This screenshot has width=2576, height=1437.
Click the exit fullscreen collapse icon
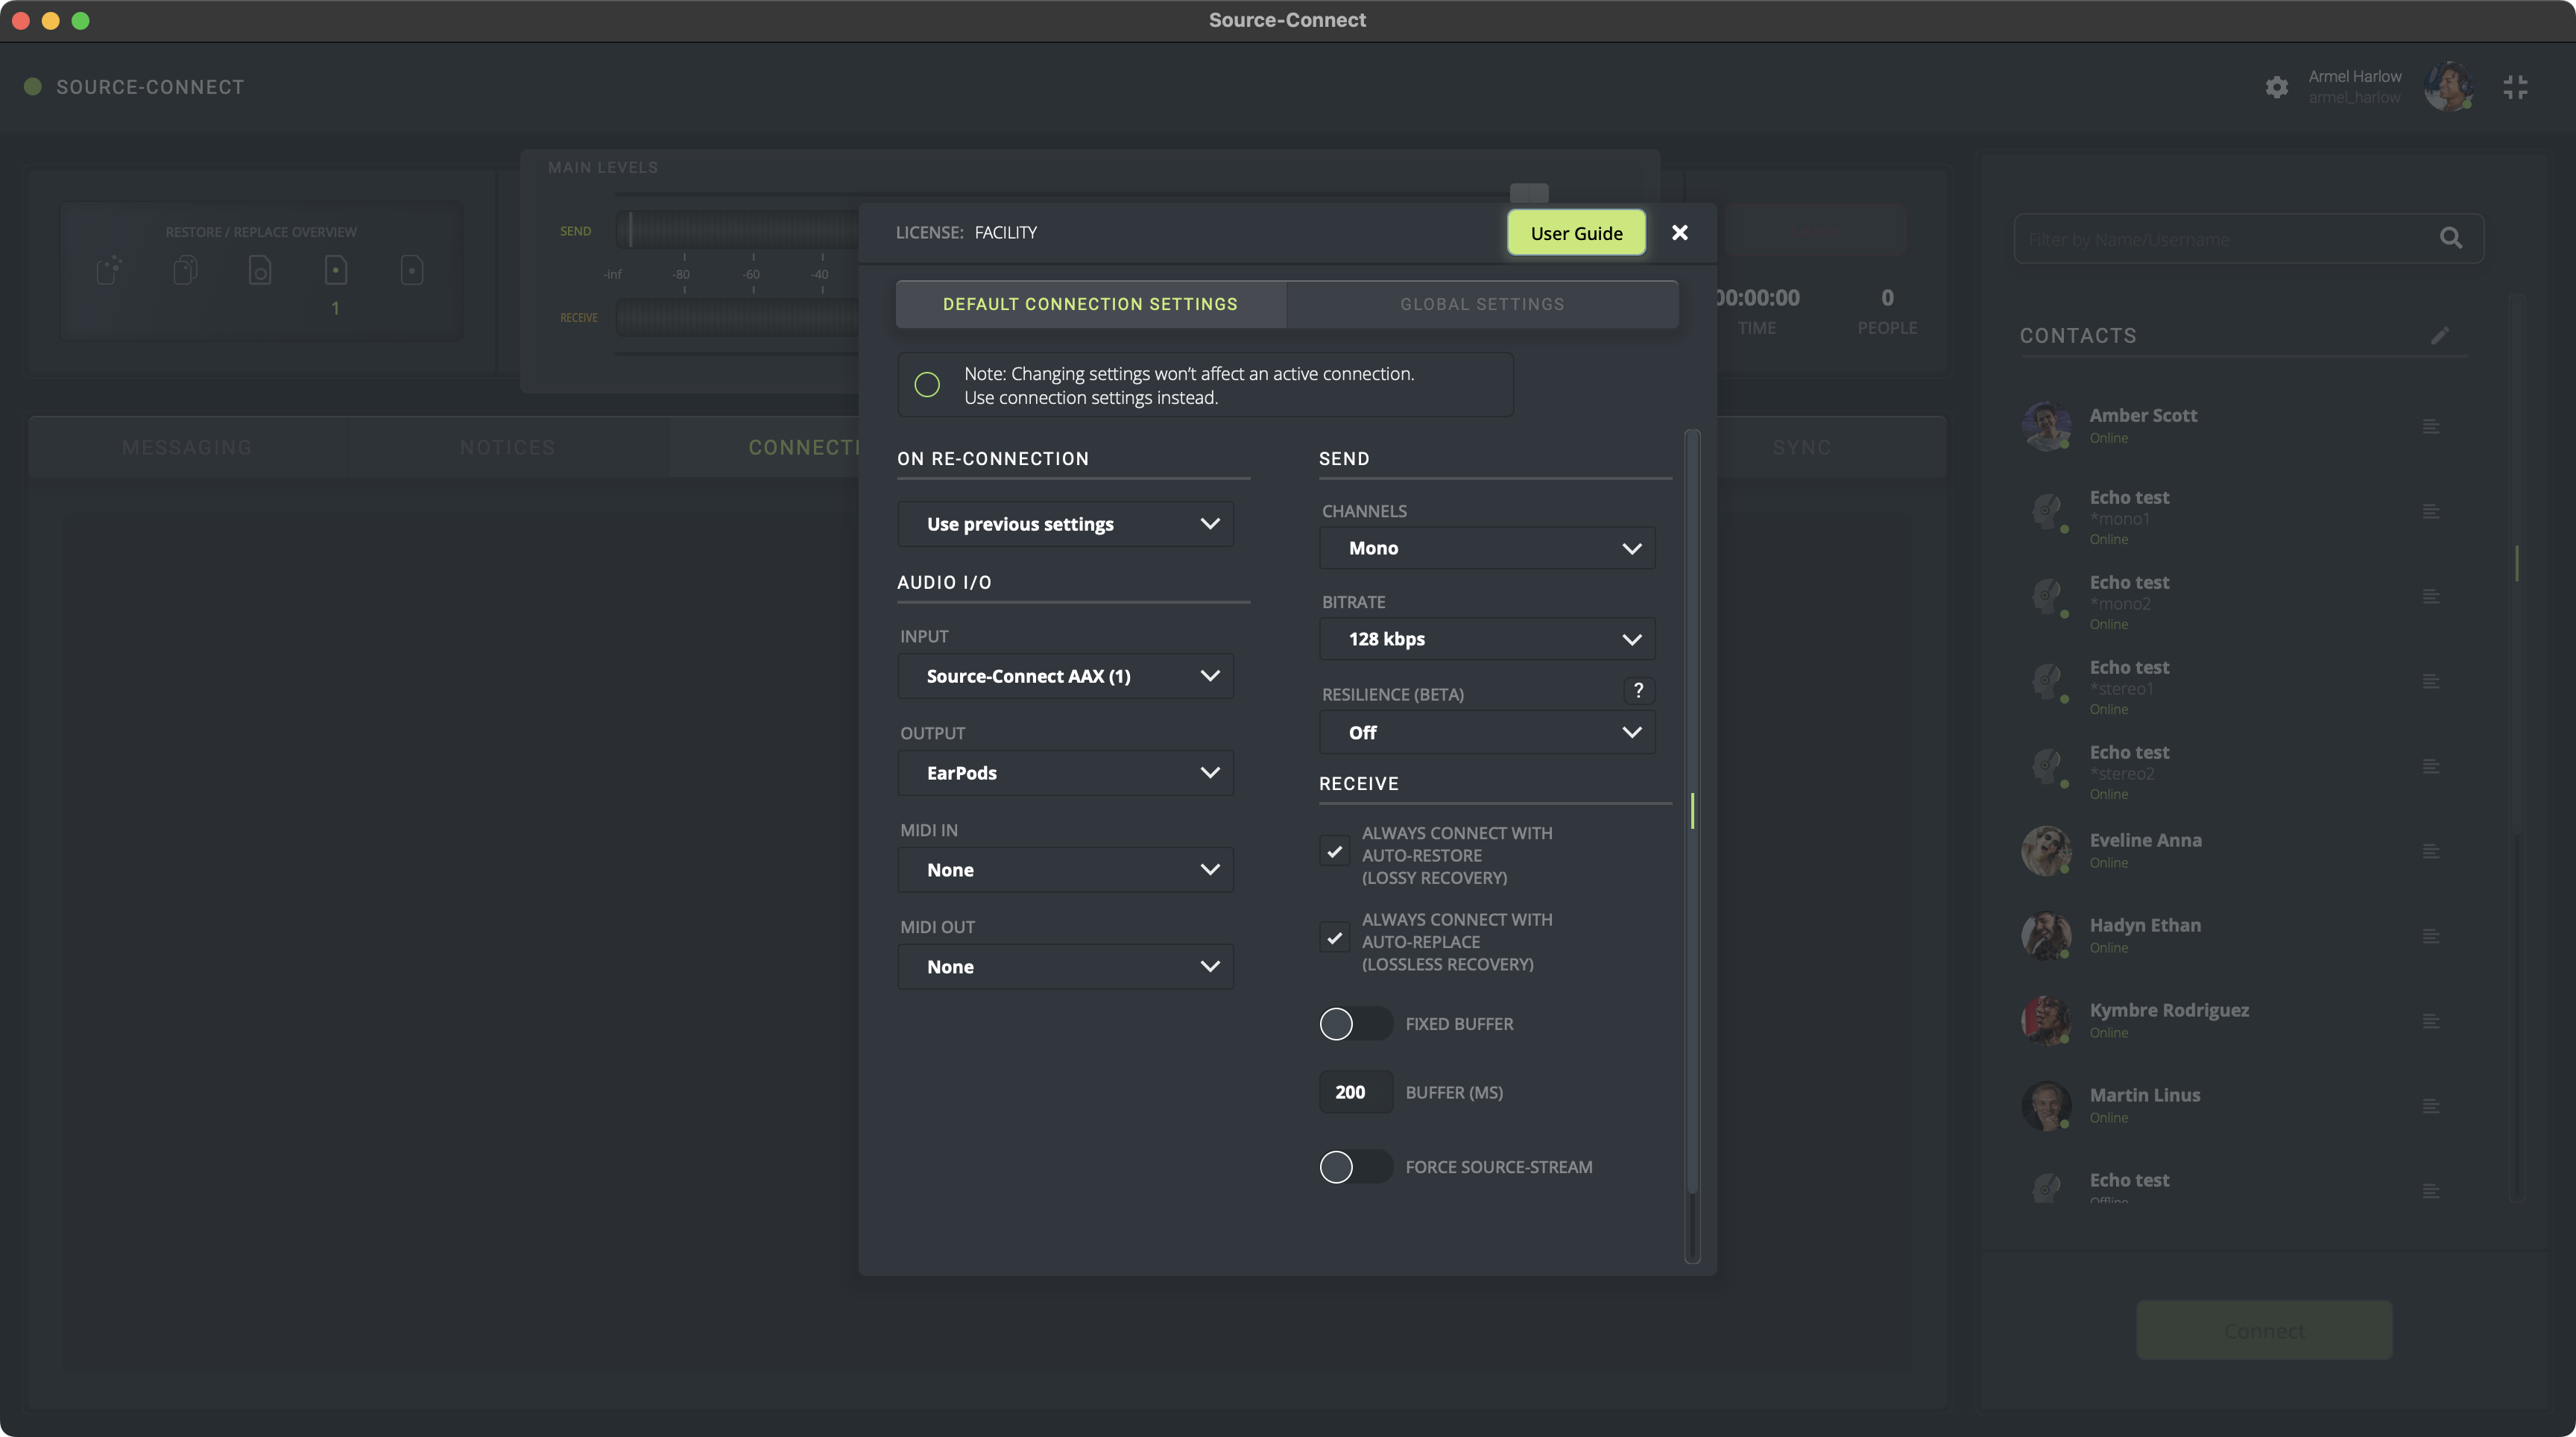[x=2515, y=87]
